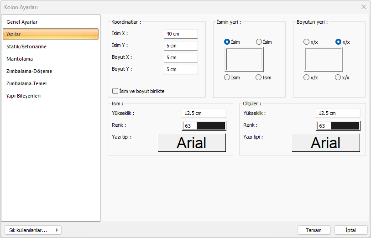Choose bottom-left İsim position radio button
Image resolution: width=371 pixels, height=238 pixels.
pyautogui.click(x=227, y=78)
